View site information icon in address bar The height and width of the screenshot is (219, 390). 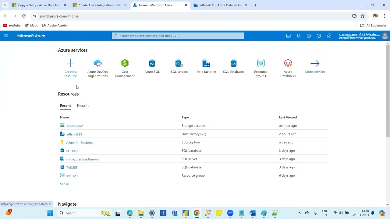pyautogui.click(x=35, y=16)
